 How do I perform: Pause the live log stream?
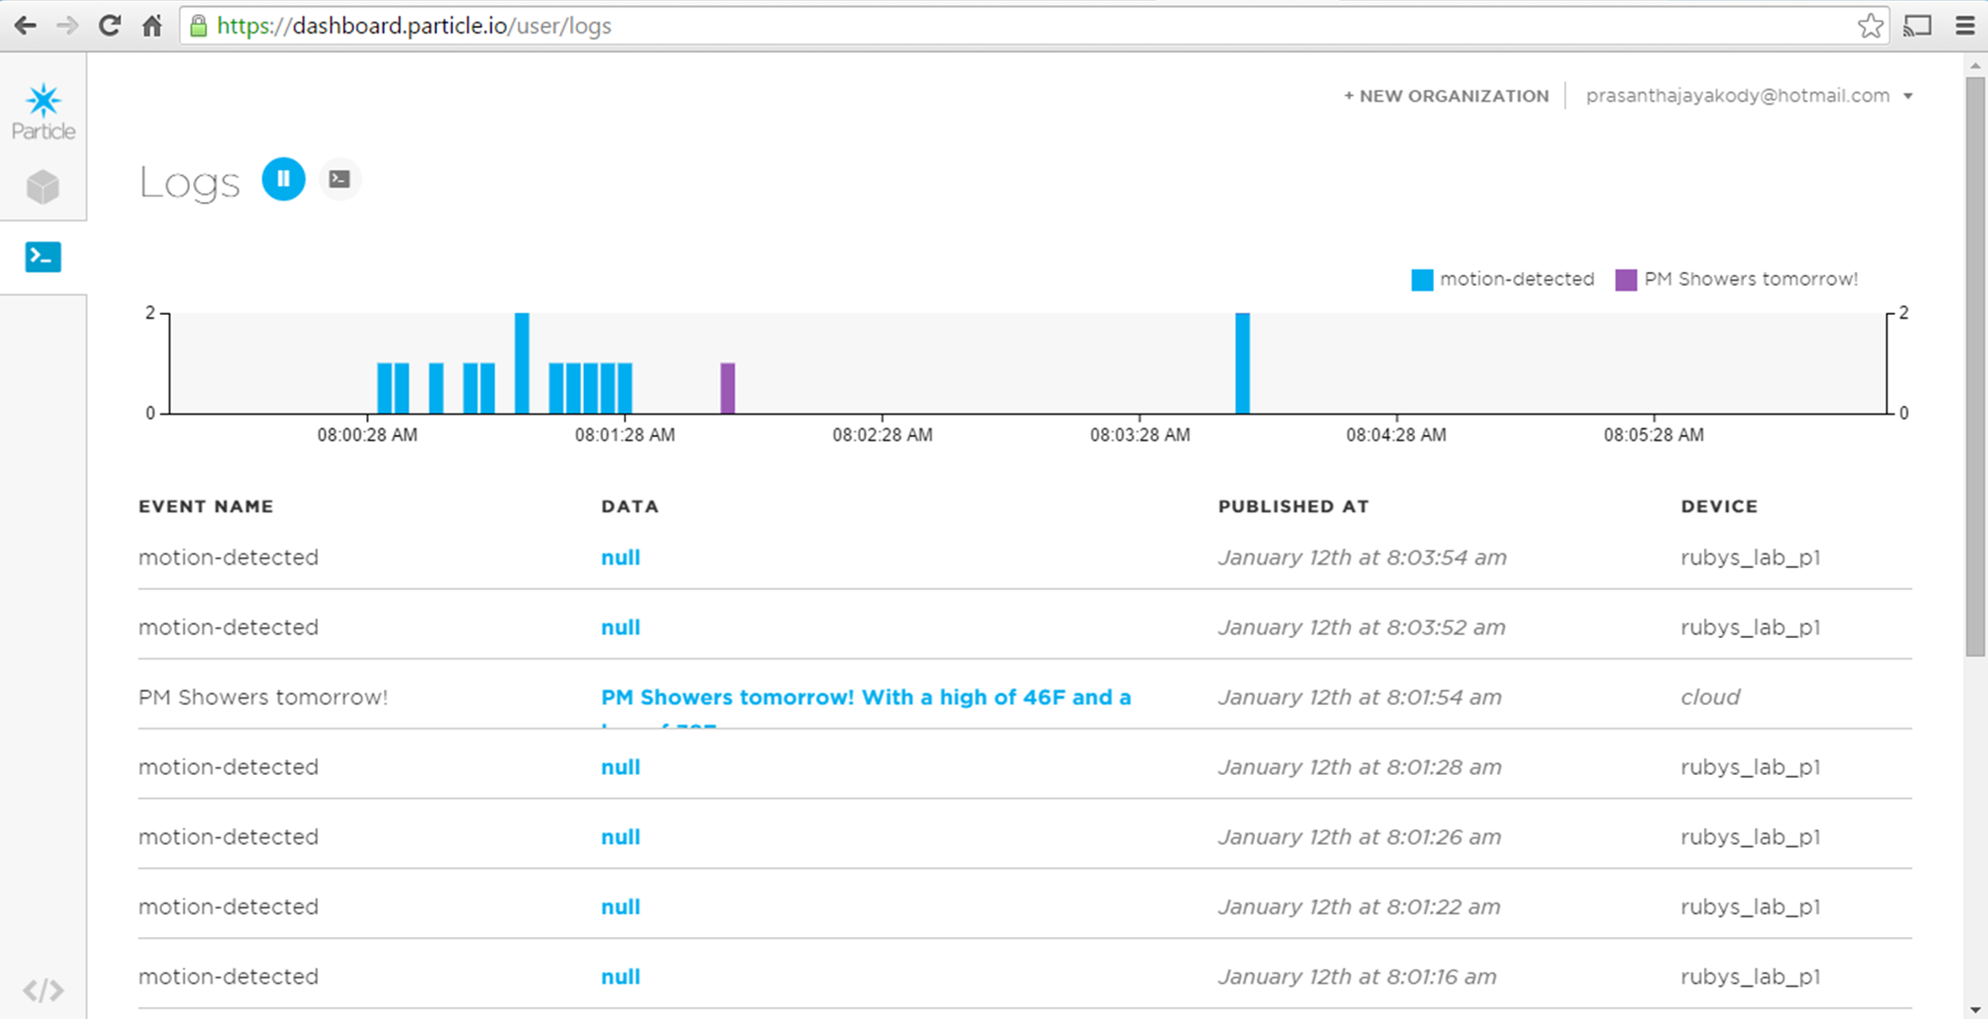click(x=283, y=179)
